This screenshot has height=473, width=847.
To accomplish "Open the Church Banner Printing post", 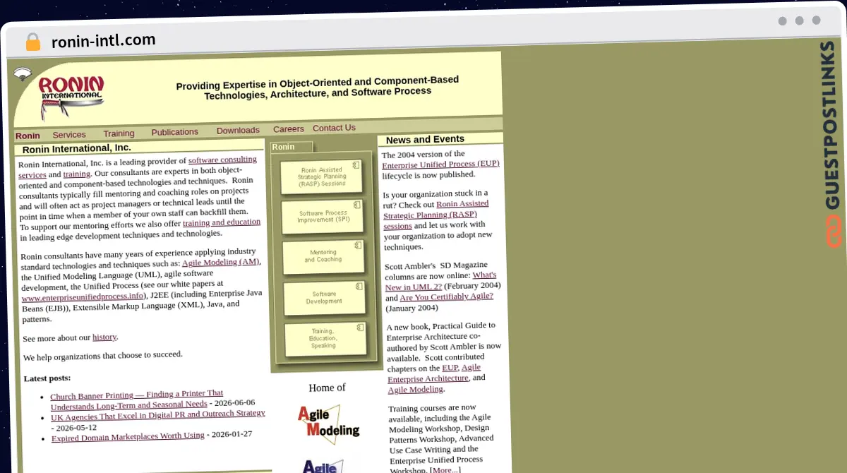I will 136,400.
